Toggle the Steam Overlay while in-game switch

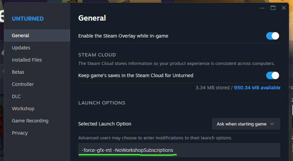coord(273,36)
